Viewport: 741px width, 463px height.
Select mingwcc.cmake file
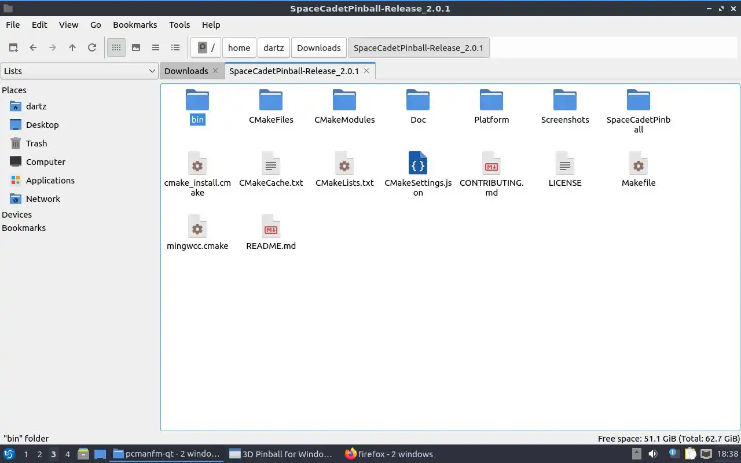click(197, 233)
